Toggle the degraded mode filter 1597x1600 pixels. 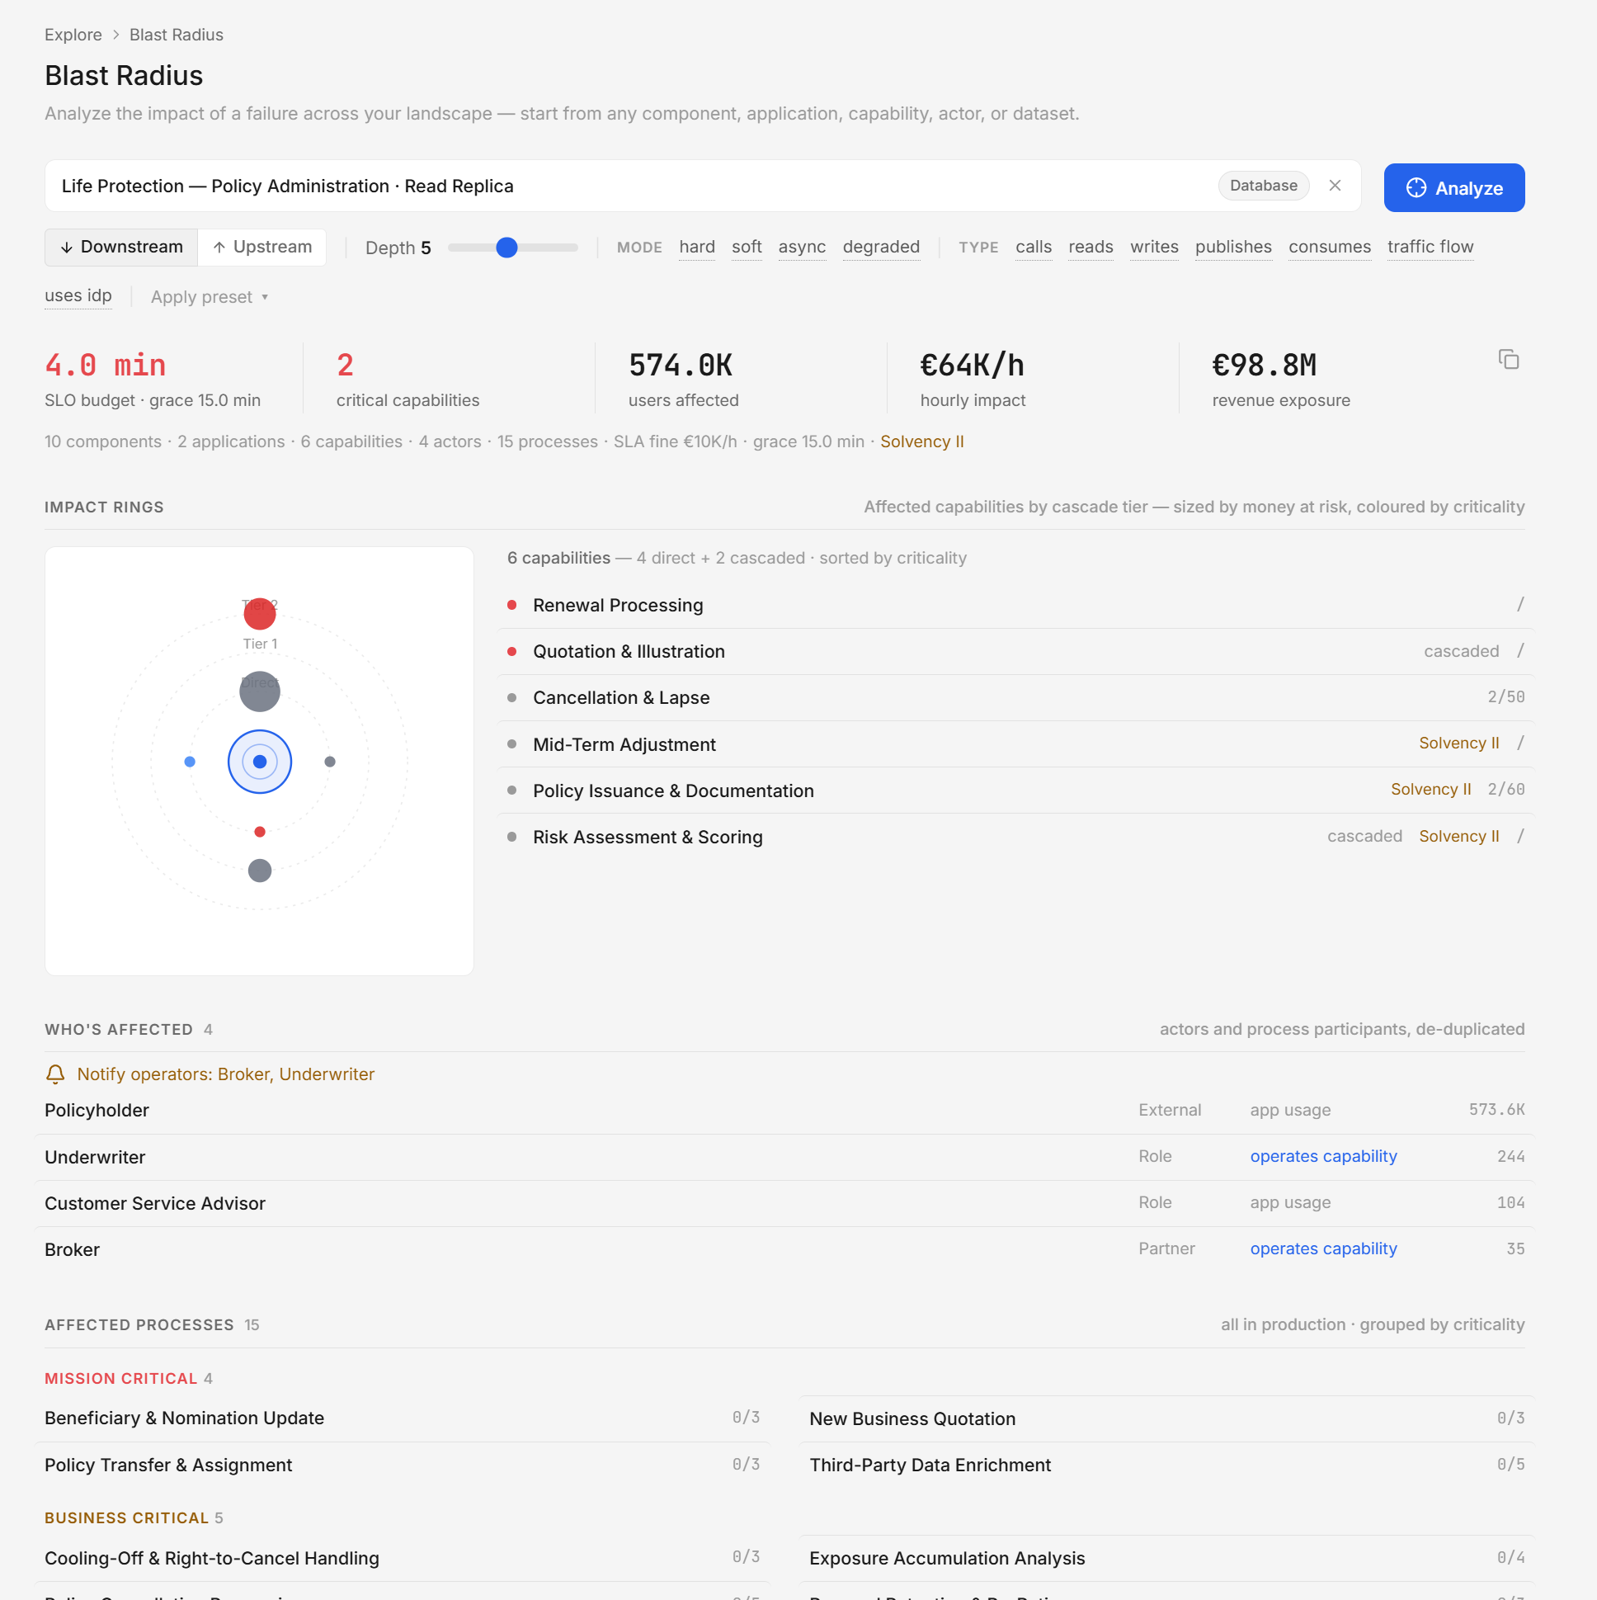[881, 247]
